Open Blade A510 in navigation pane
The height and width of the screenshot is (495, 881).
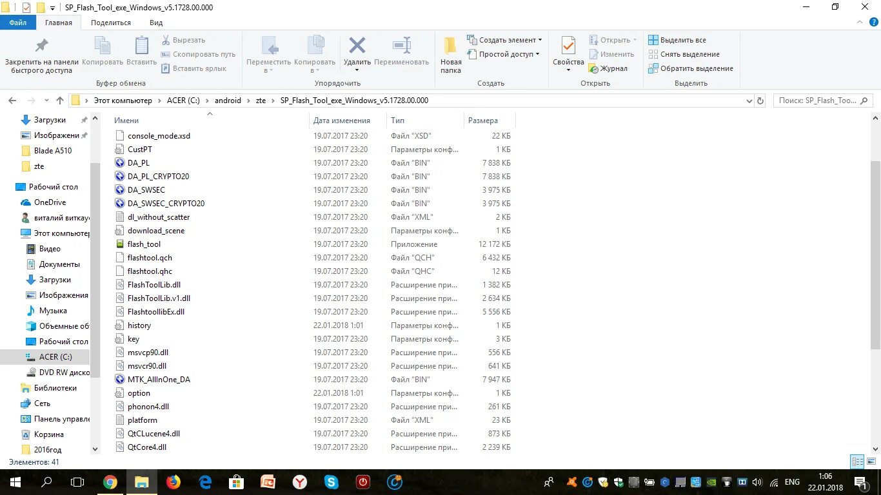point(53,151)
